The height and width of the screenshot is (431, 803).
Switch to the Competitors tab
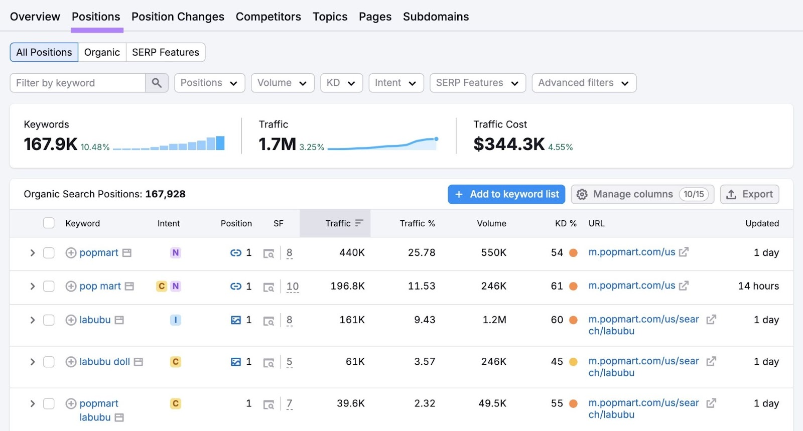tap(268, 17)
